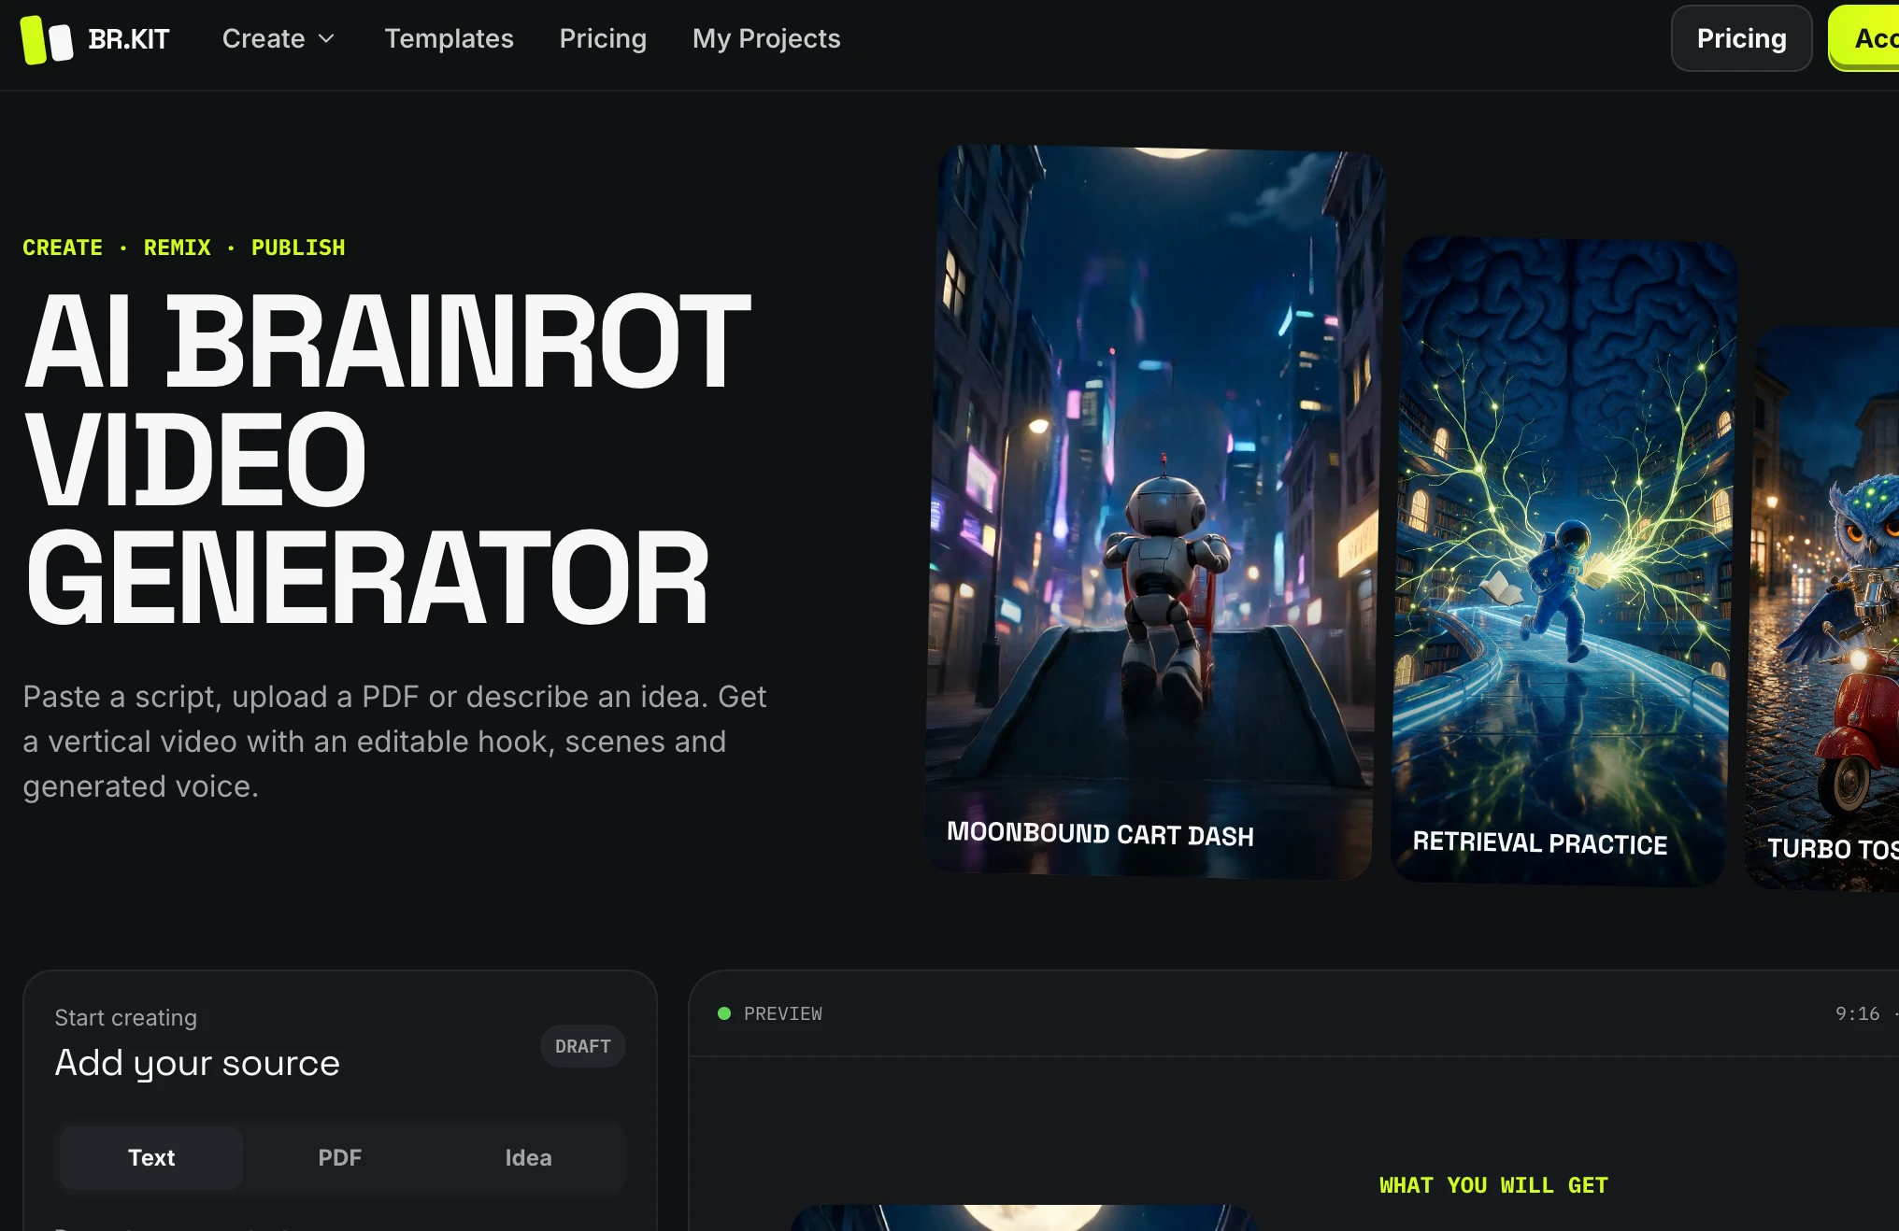Click the DRAFT status badge
This screenshot has width=1899, height=1231.
coord(583,1046)
